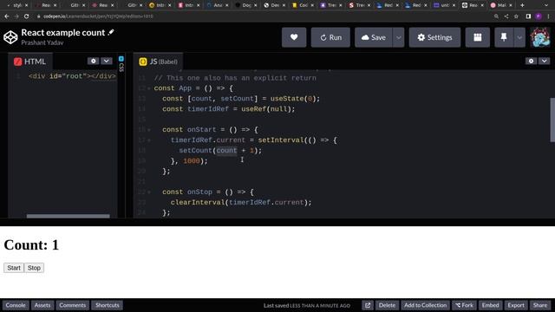Expand the HTML editor chevron menu
The width and height of the screenshot is (555, 312).
point(107,61)
